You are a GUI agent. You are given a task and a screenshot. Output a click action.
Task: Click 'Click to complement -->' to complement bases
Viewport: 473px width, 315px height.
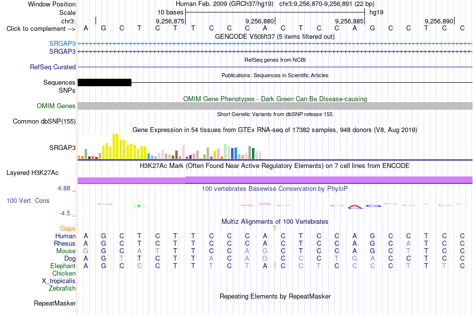click(x=41, y=29)
